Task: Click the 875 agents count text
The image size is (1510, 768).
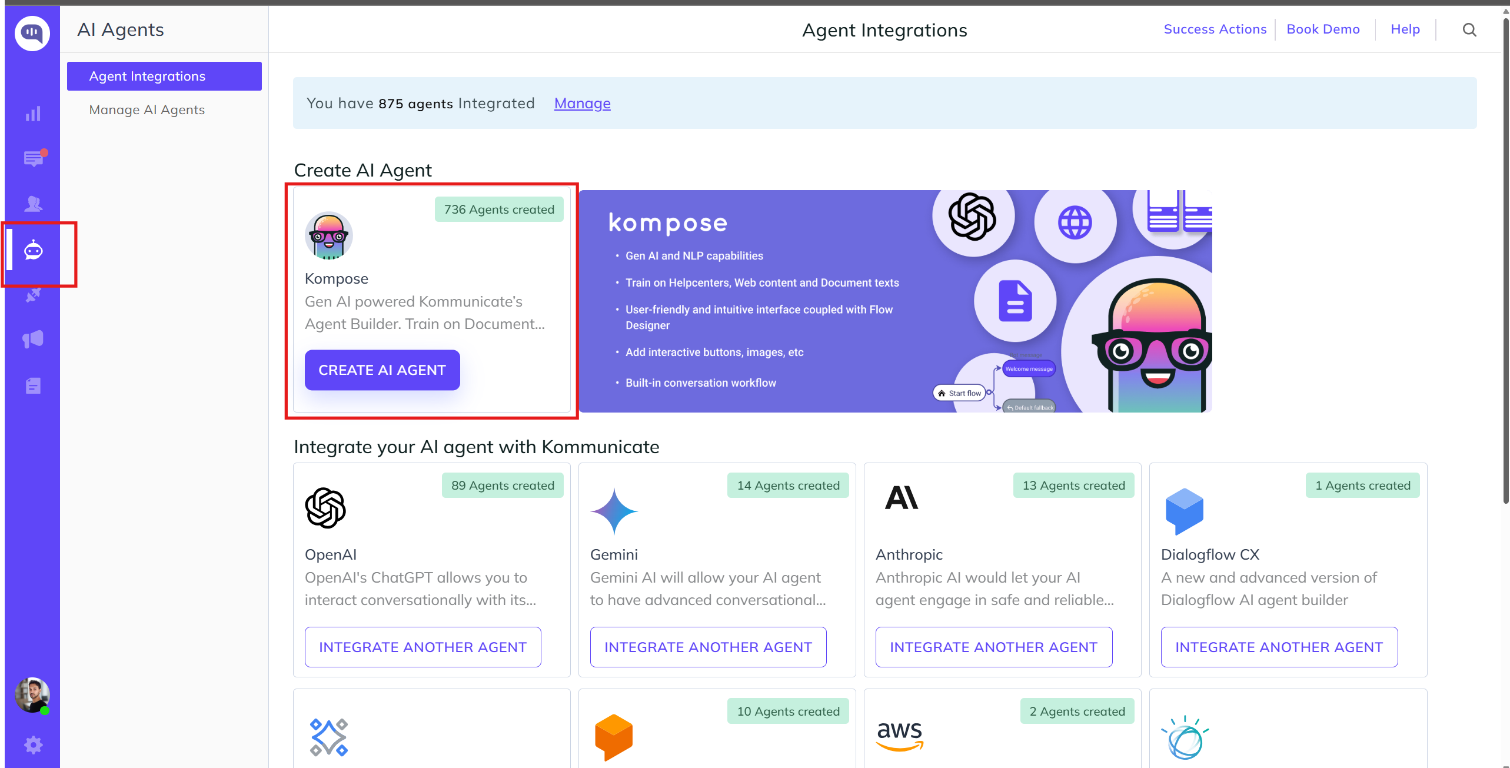Action: point(415,104)
